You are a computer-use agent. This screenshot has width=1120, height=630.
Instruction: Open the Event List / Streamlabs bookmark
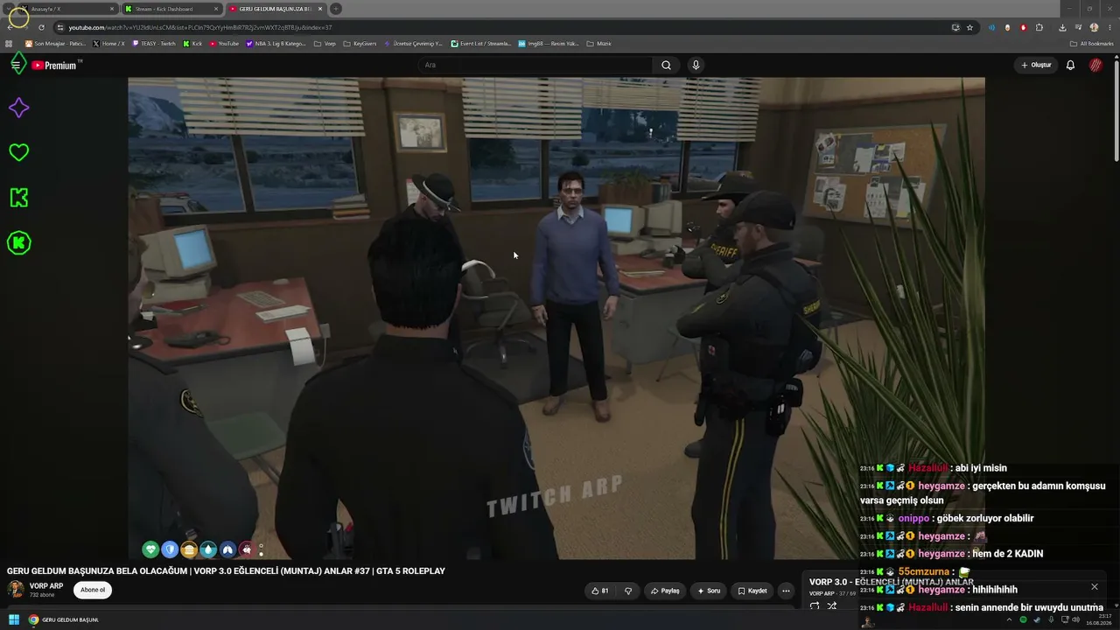tap(480, 44)
